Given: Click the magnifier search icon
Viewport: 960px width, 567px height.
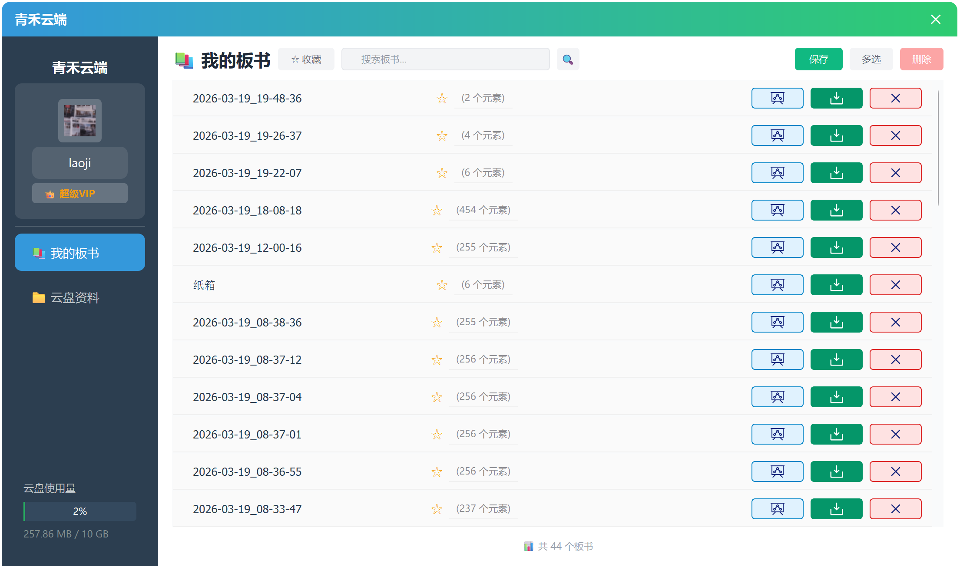Looking at the screenshot, I should tap(568, 59).
